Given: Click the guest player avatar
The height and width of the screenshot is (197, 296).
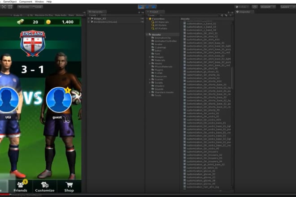Looking at the screenshot, I should coord(59,100).
